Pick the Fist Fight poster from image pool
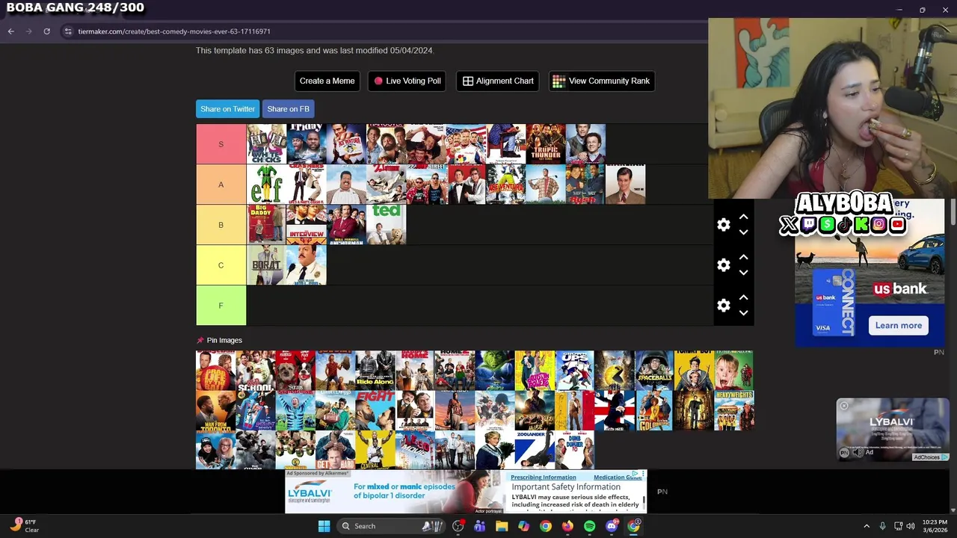The height and width of the screenshot is (538, 957). pos(375,411)
